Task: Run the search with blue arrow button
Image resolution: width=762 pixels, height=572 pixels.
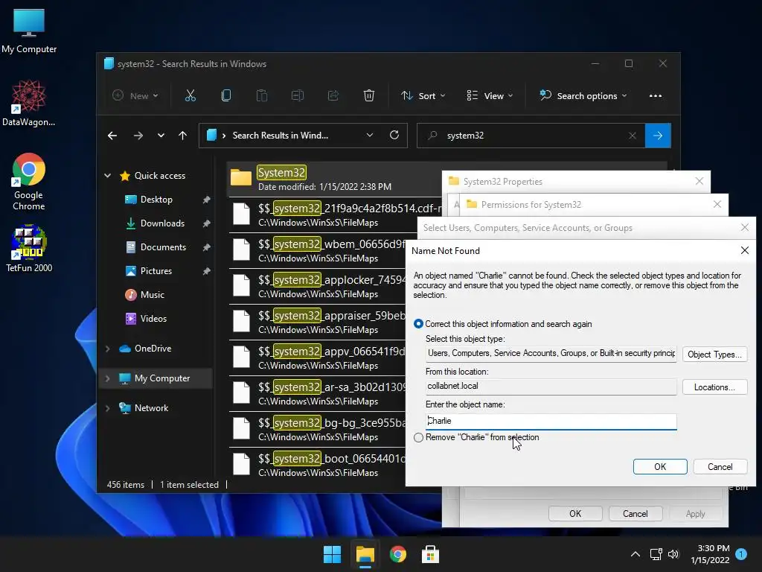Action: (x=658, y=136)
